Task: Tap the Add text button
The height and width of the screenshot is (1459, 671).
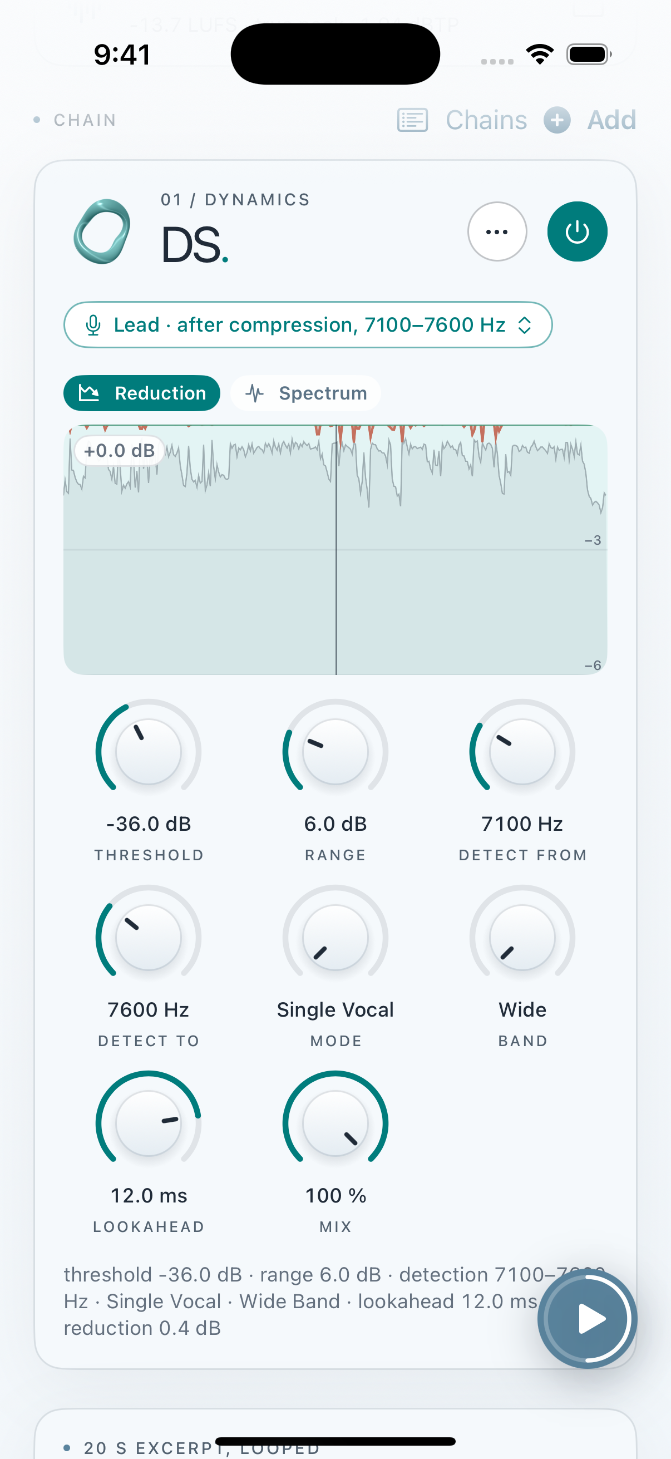Action: tap(611, 120)
